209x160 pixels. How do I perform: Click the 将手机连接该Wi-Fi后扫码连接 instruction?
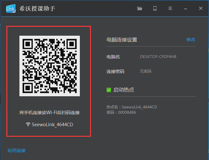49,113
